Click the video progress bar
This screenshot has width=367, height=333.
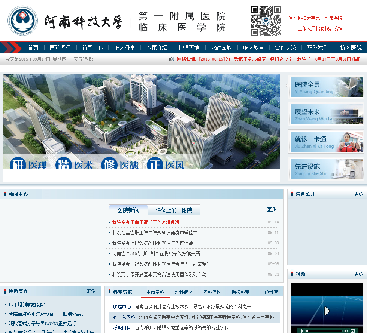(x=324, y=331)
